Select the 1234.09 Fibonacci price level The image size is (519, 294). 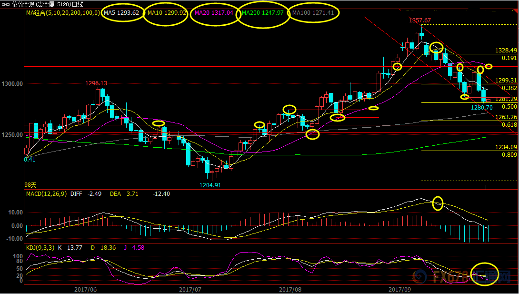(x=506, y=147)
